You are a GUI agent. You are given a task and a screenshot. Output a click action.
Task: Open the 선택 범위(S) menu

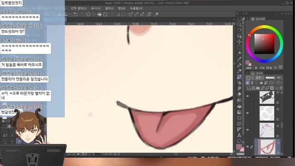79,8
